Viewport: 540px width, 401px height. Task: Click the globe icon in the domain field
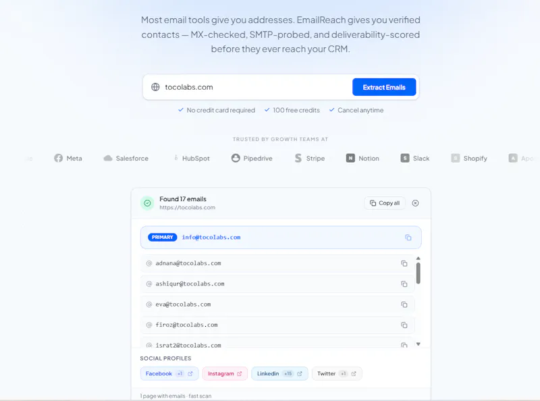coord(155,87)
